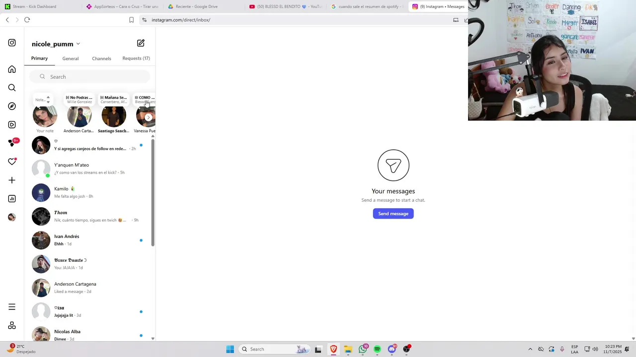
Task: Click the microphone tray icon
Action: [562, 349]
